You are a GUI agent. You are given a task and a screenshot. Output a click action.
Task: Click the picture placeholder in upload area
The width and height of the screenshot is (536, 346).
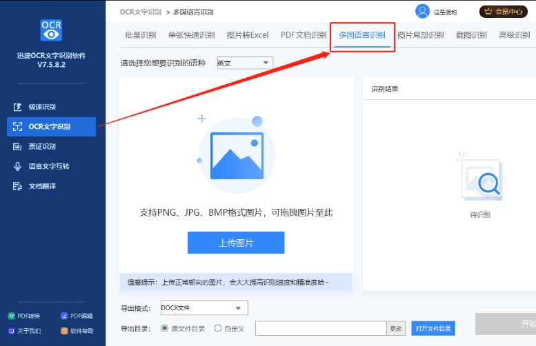tap(237, 156)
